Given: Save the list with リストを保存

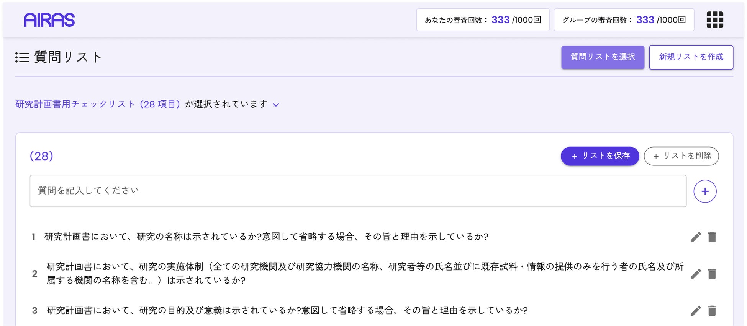Looking at the screenshot, I should click(x=600, y=156).
